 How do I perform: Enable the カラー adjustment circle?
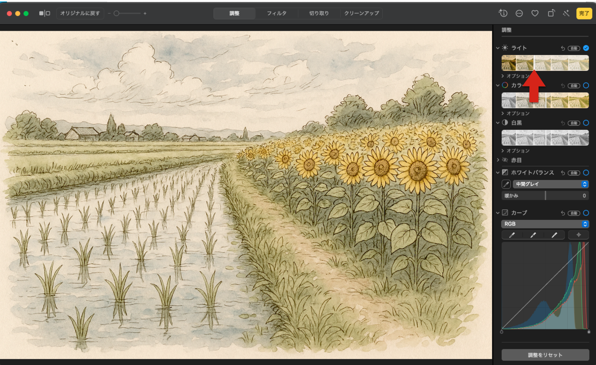(586, 86)
